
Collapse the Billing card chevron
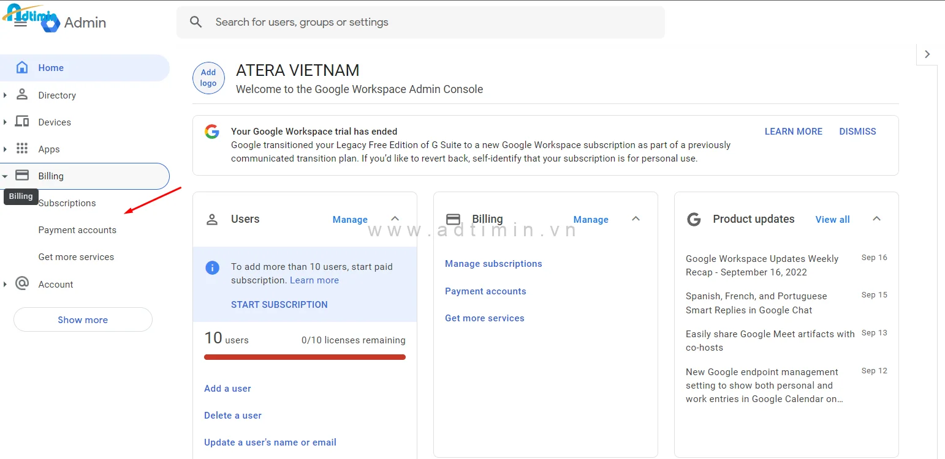click(636, 218)
